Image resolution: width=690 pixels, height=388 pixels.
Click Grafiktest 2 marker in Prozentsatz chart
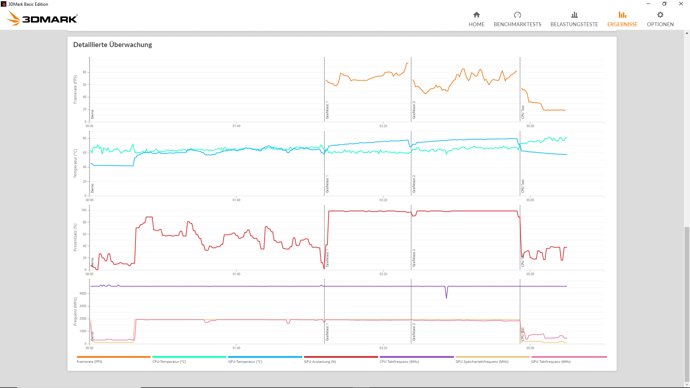coord(414,258)
